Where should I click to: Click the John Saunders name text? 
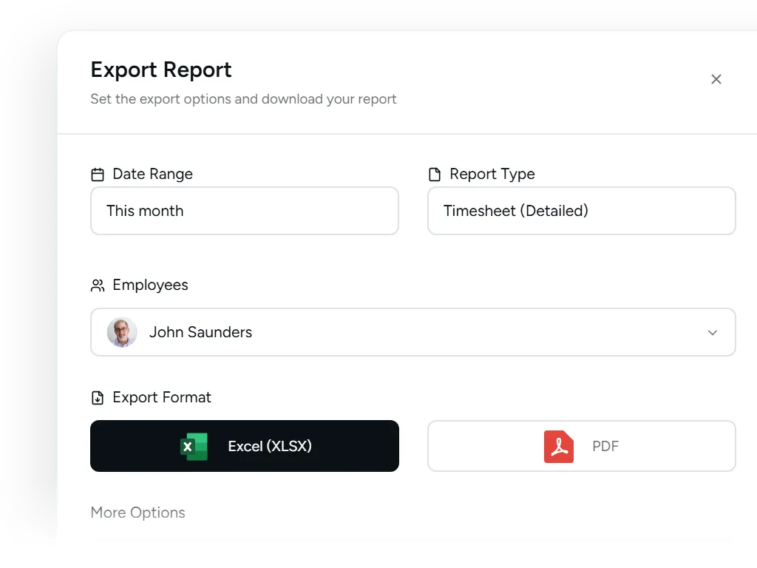[x=200, y=332]
